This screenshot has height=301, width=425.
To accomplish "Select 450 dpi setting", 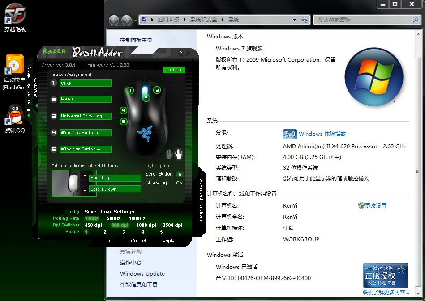I will coord(93,225).
